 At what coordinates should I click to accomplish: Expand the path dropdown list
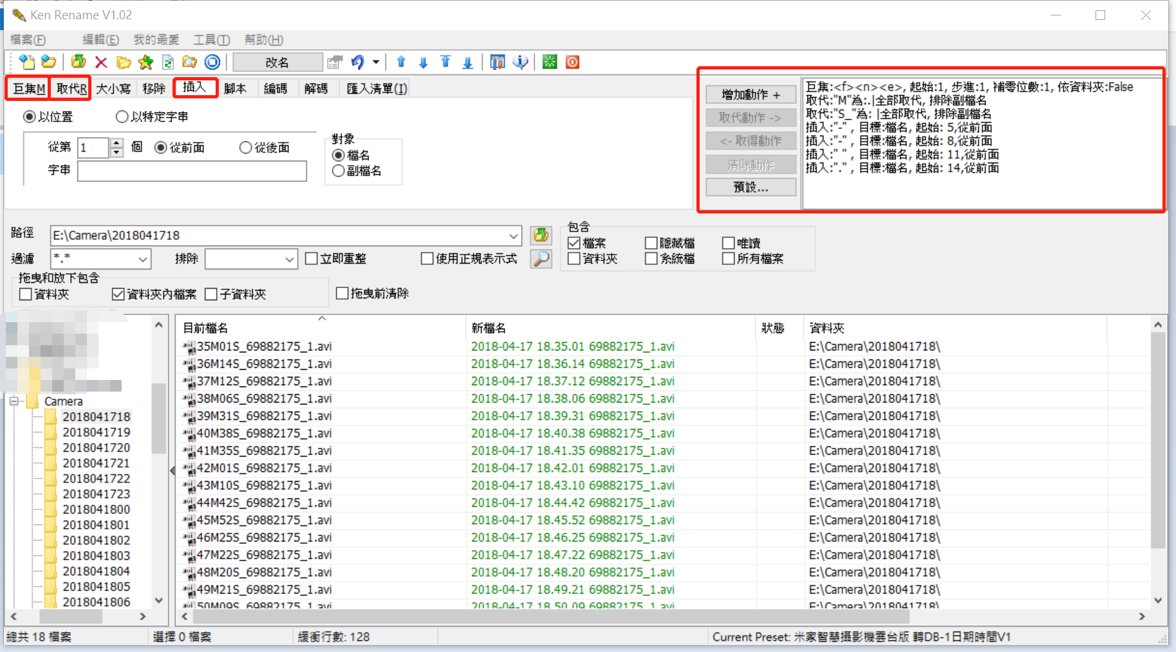(x=514, y=236)
